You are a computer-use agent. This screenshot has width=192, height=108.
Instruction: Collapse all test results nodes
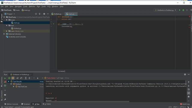click(x=29, y=78)
